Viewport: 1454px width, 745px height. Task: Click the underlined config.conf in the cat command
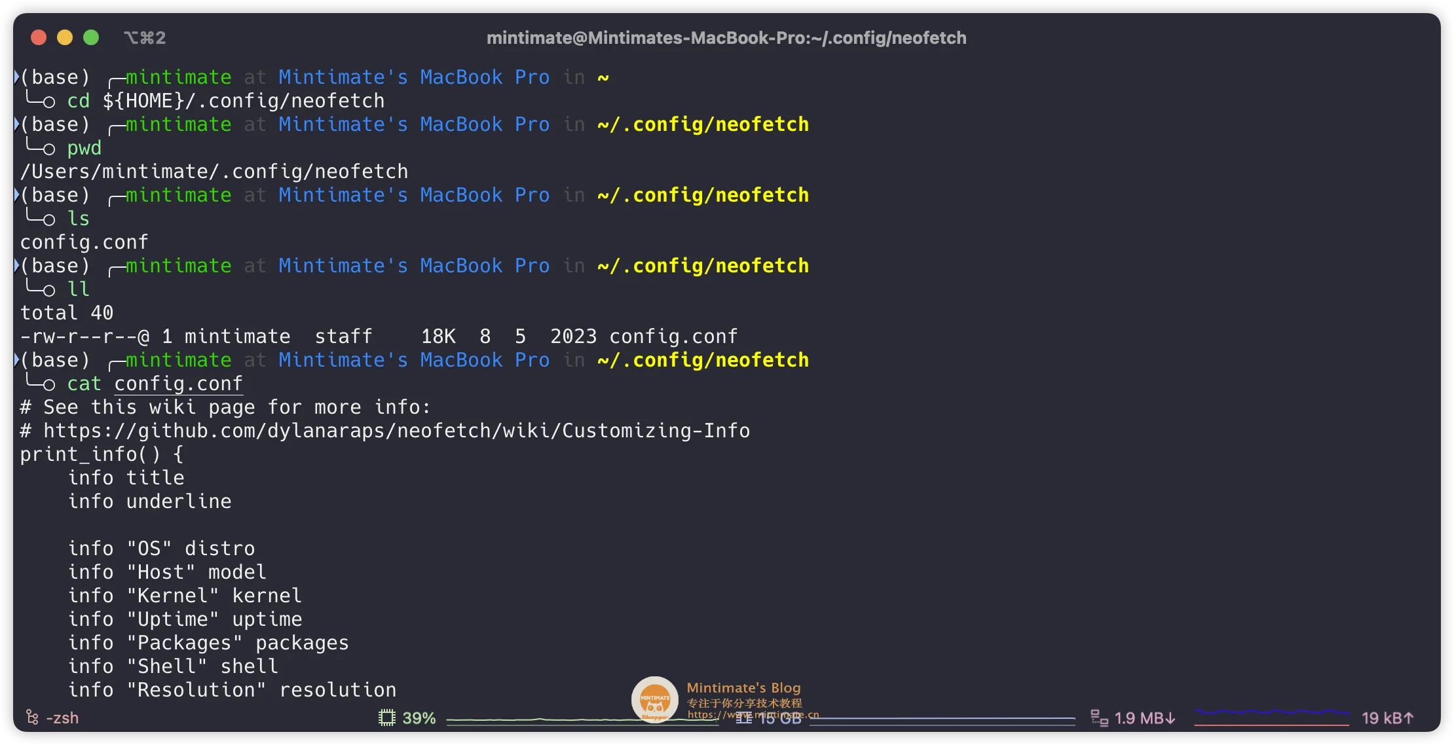point(179,384)
